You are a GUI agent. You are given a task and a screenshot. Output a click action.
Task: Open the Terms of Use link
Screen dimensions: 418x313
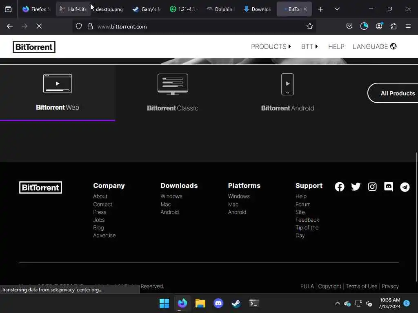point(362,286)
